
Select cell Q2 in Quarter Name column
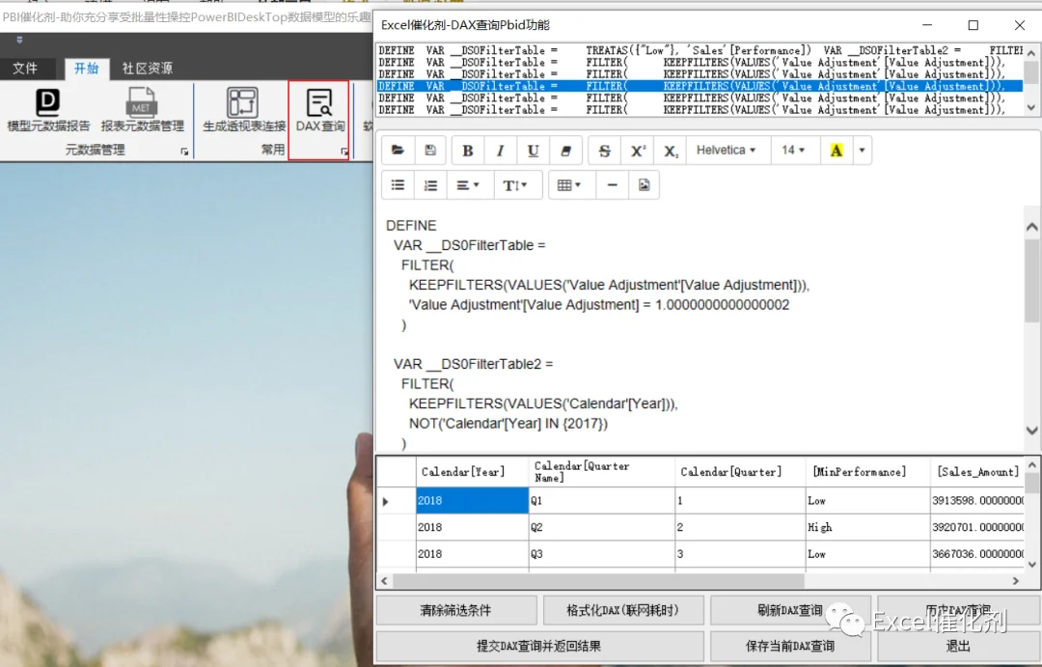click(x=601, y=527)
